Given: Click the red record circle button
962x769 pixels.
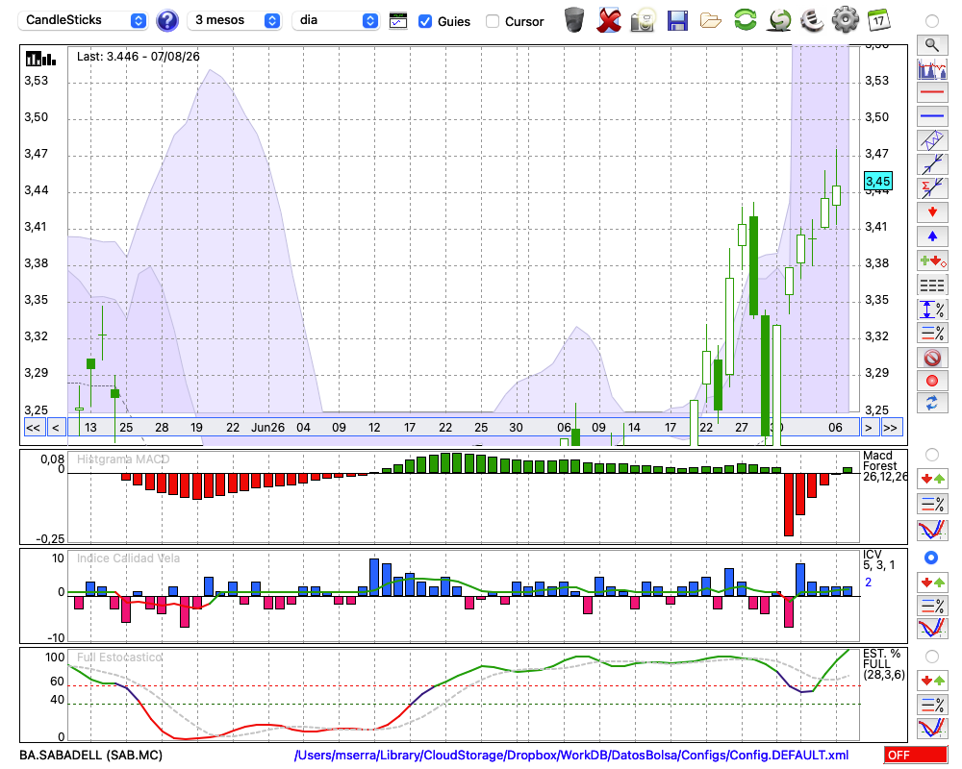Looking at the screenshot, I should click(932, 381).
